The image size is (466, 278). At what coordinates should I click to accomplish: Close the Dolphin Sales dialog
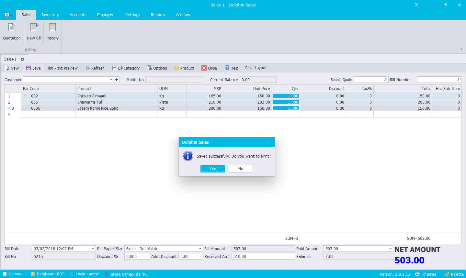268,142
